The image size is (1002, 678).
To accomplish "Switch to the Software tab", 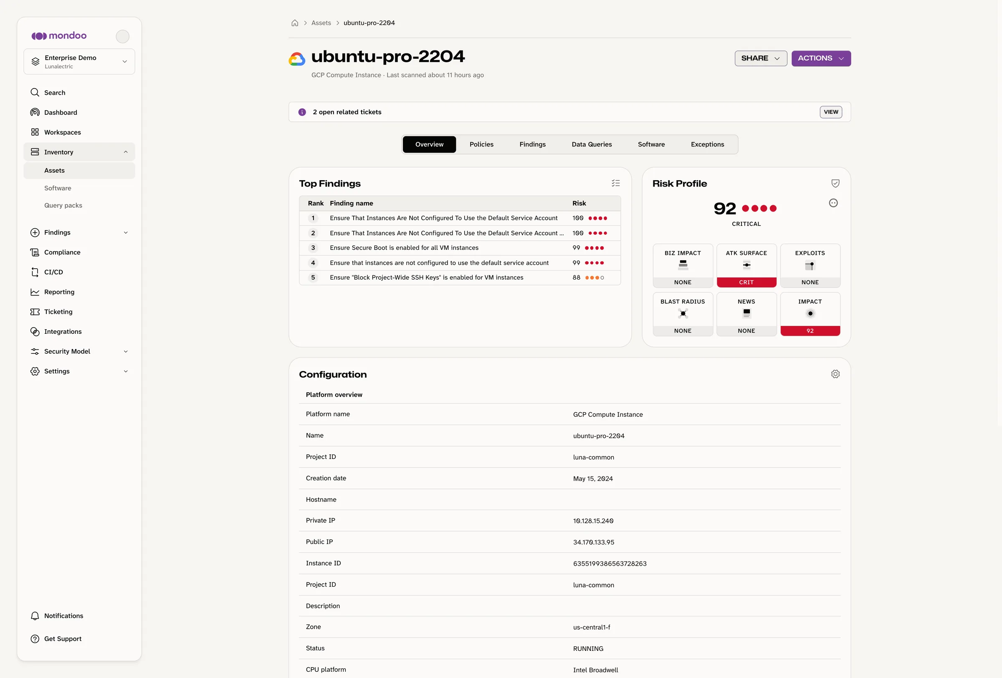I will (x=651, y=144).
